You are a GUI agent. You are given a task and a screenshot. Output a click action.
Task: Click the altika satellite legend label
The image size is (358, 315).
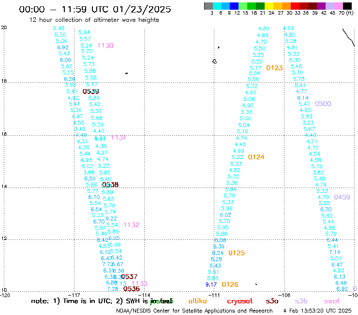(197, 301)
